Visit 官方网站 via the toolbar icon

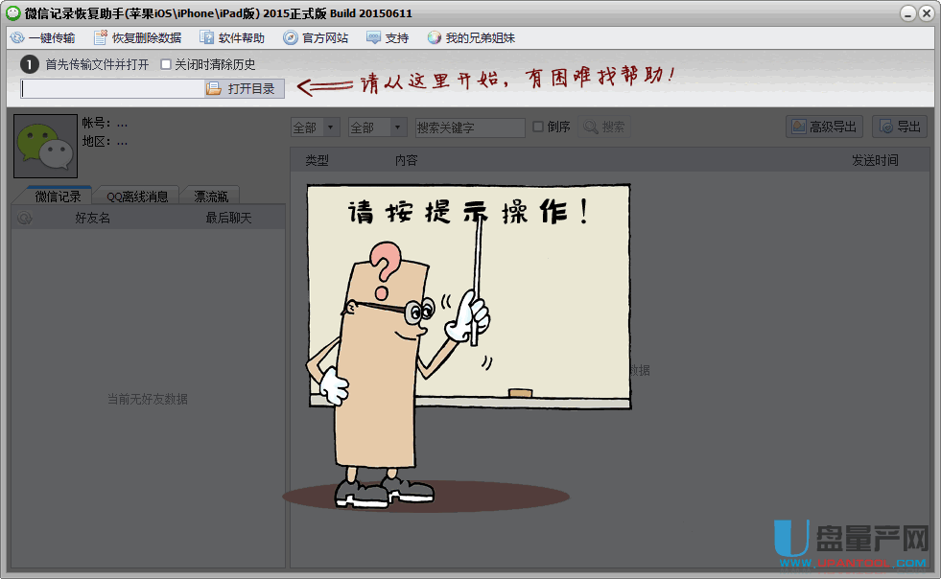(291, 38)
